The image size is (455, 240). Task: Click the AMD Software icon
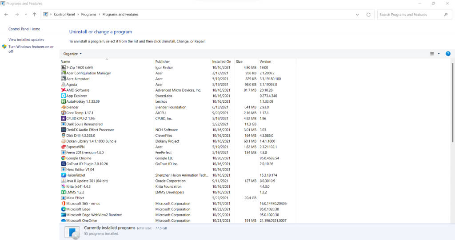tap(63, 90)
